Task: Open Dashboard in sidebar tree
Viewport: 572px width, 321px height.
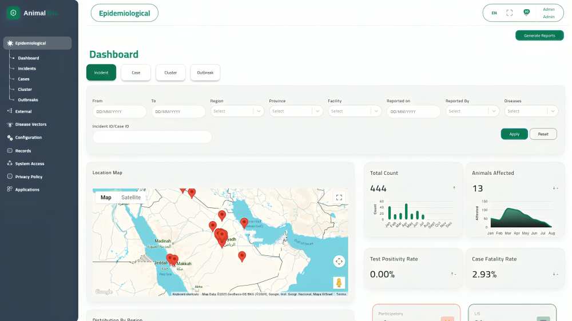Action: (29, 58)
